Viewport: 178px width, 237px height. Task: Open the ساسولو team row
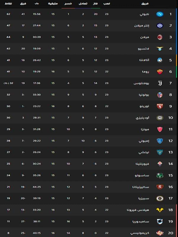point(89,175)
